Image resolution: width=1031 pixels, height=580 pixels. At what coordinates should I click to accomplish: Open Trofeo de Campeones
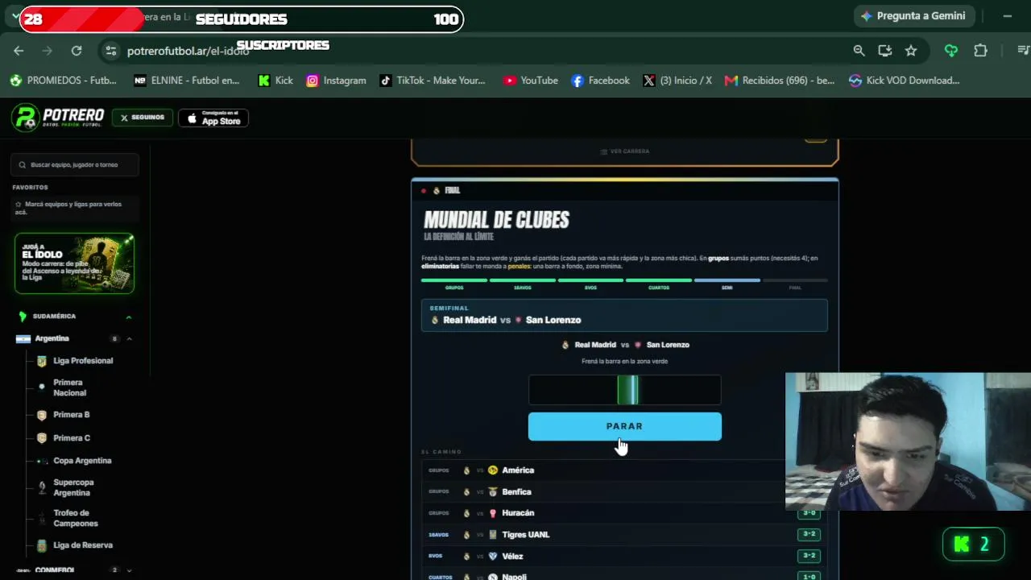coord(76,518)
